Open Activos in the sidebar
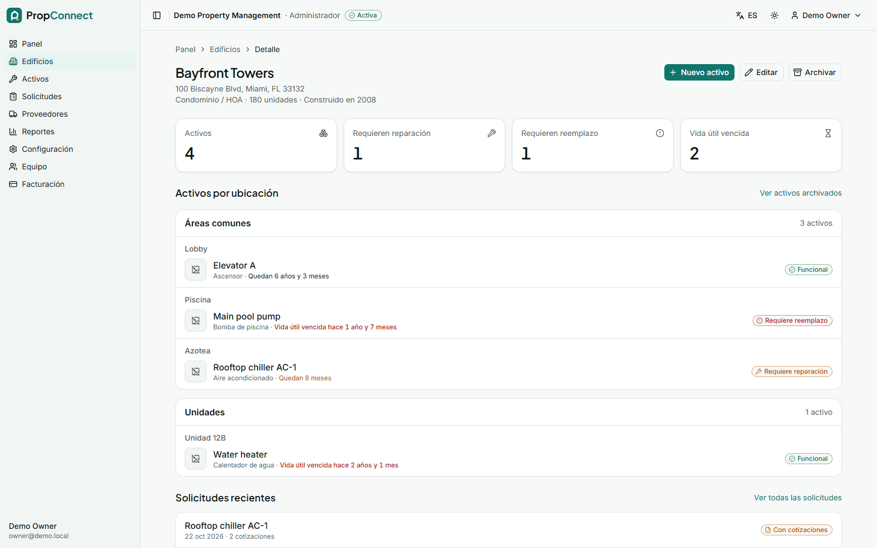877x548 pixels. coord(70,79)
